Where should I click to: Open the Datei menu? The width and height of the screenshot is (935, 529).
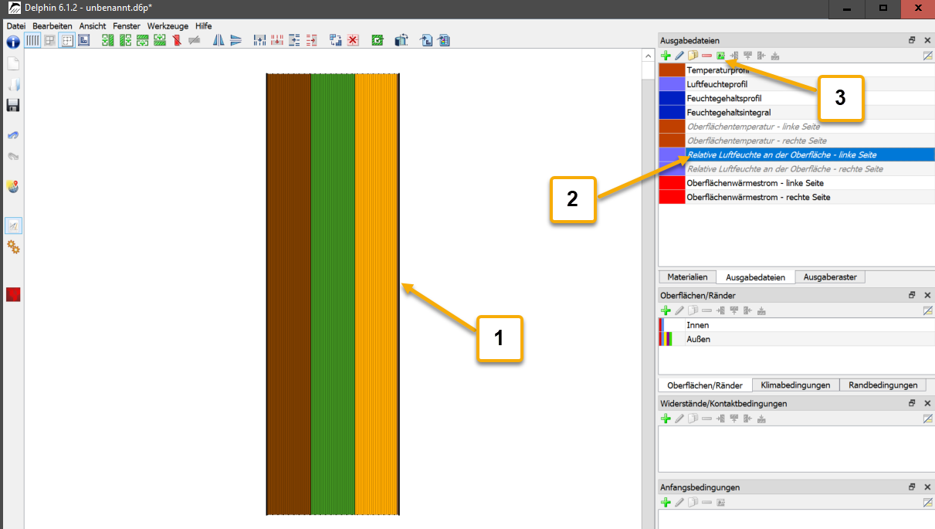coord(16,26)
